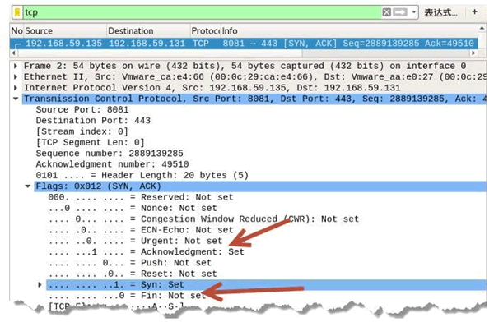Select the Destination Port: 443 field
This screenshot has height=322, width=494.
pyautogui.click(x=93, y=121)
